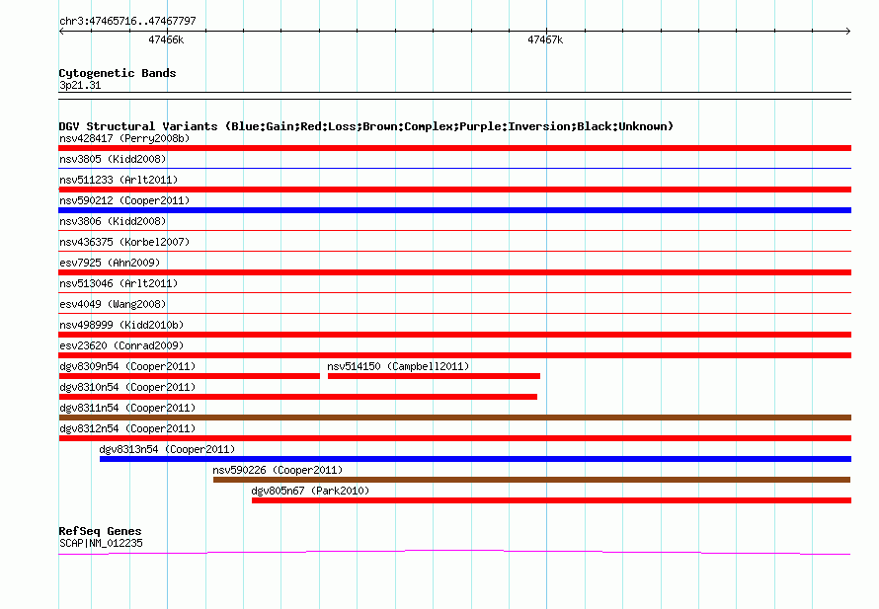Image resolution: width=879 pixels, height=609 pixels.
Task: Click the red bar under nsv511233
Action: [x=454, y=190]
